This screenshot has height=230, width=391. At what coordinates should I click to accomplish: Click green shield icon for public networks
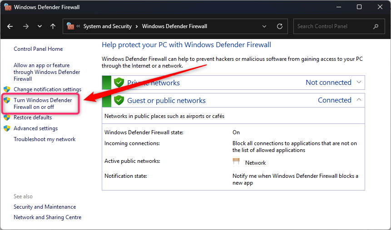[119, 100]
